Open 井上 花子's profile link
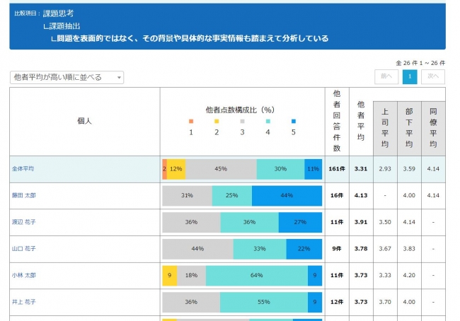Viewport: 460px width, 321px height. click(24, 302)
